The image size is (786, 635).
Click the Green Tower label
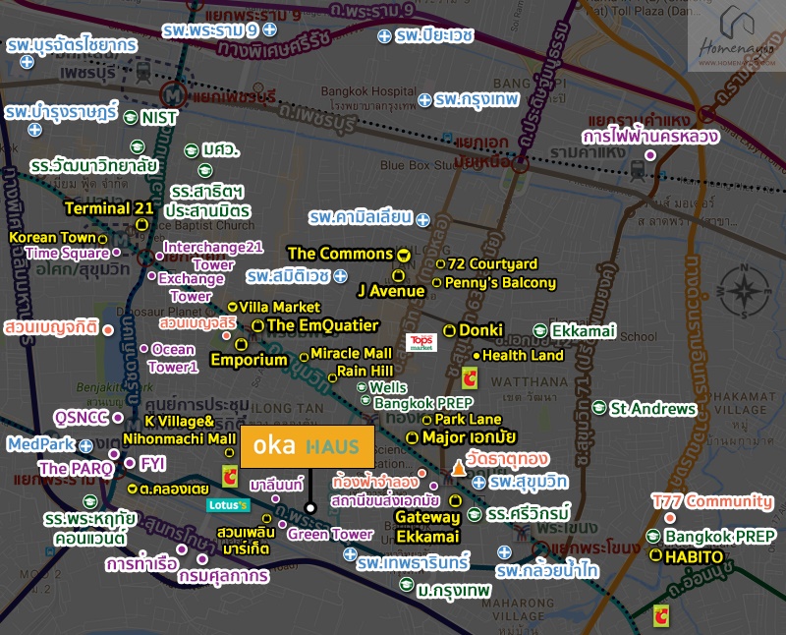(x=330, y=534)
